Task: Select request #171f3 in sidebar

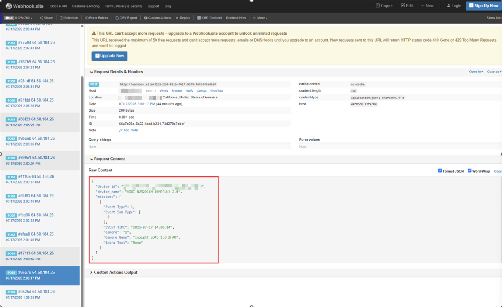Action: pyautogui.click(x=40, y=256)
